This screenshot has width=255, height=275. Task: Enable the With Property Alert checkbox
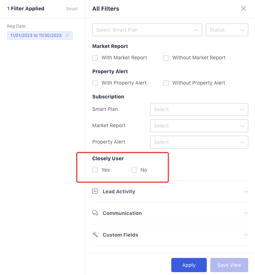[x=95, y=83]
